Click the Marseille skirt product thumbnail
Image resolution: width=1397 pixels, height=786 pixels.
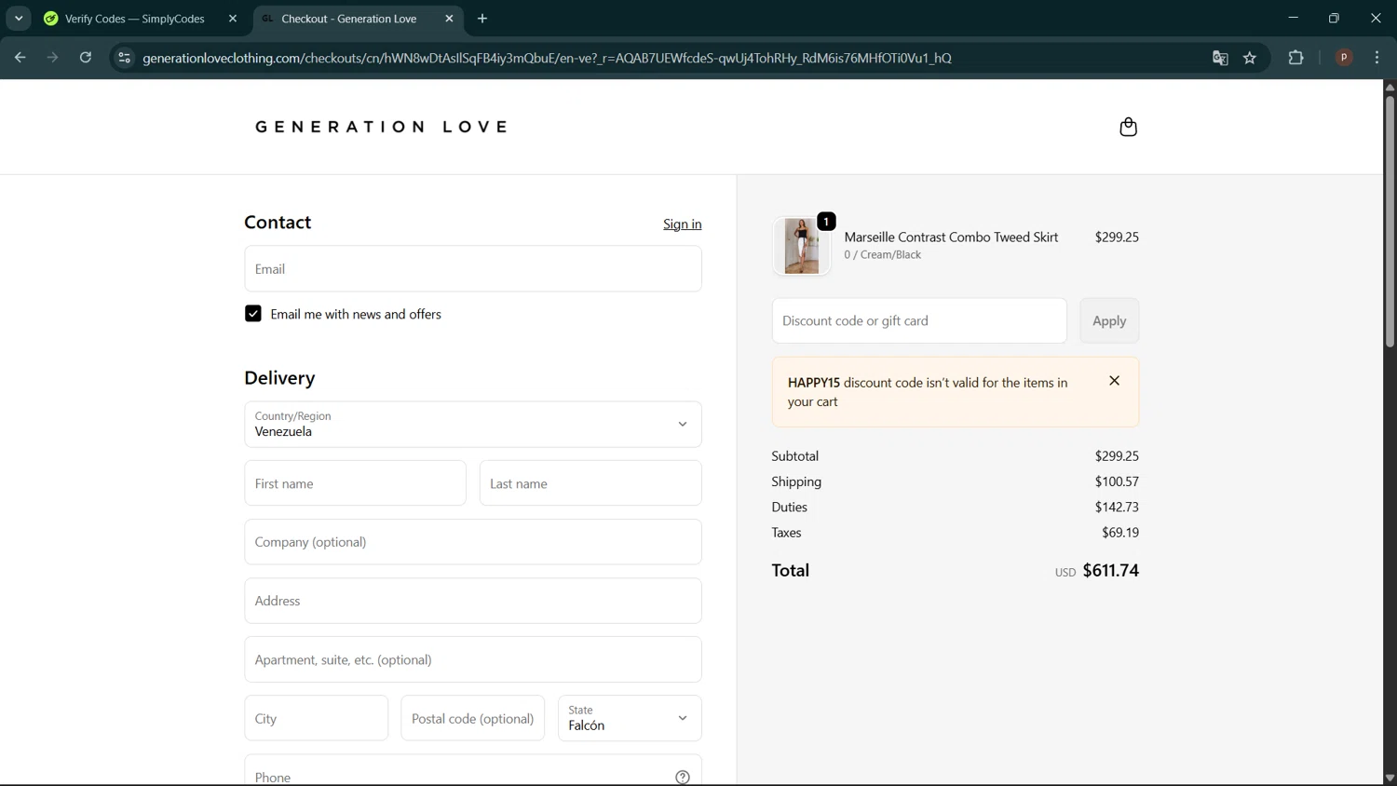click(802, 246)
